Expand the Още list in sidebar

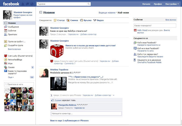11,78
